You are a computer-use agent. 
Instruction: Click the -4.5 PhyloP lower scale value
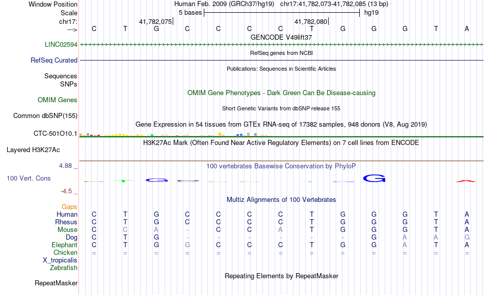click(66, 191)
